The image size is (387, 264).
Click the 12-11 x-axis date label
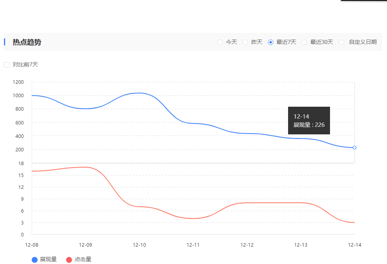[193, 245]
